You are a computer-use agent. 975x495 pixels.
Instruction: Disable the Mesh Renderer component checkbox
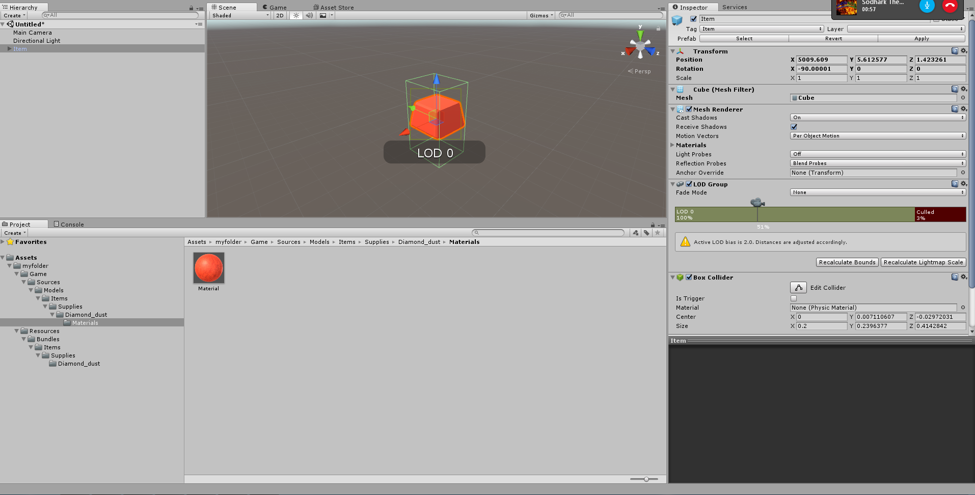coord(689,109)
